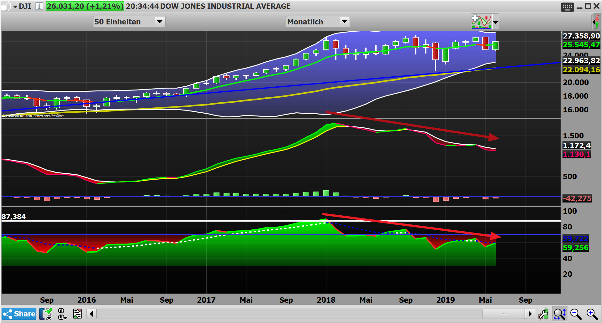The width and height of the screenshot is (602, 323).
Task: Select the price chart settings wrench icon
Action: [x=544, y=314]
